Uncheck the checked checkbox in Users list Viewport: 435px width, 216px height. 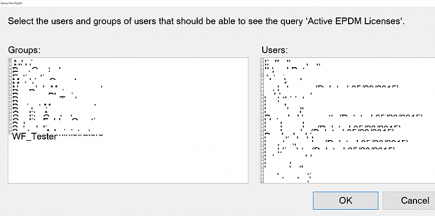[263, 75]
